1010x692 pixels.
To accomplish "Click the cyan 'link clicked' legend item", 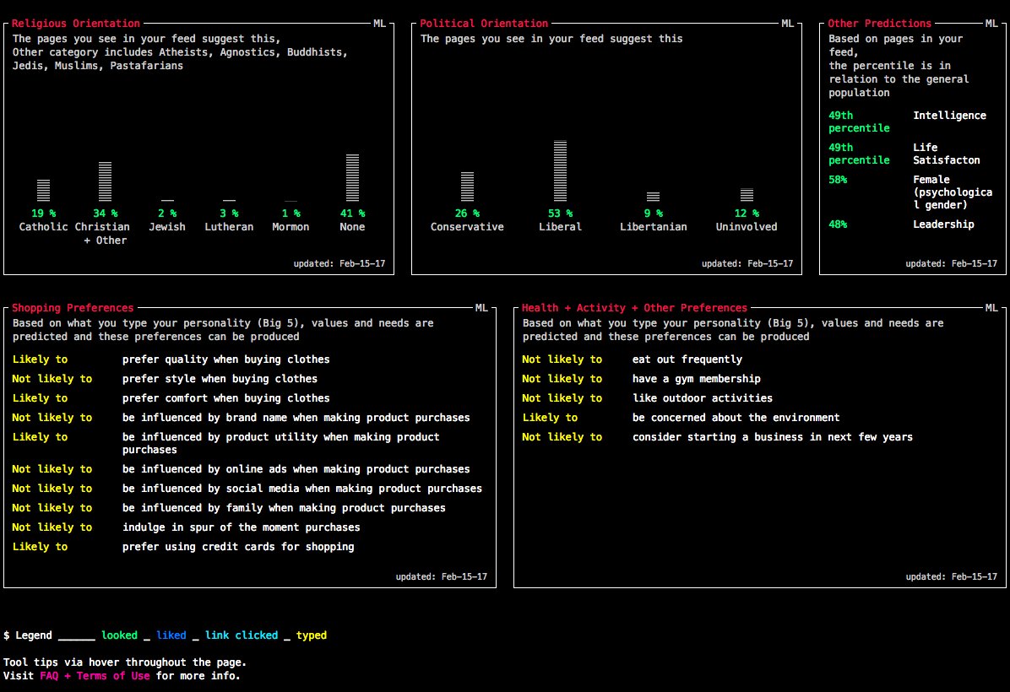I will pyautogui.click(x=242, y=635).
